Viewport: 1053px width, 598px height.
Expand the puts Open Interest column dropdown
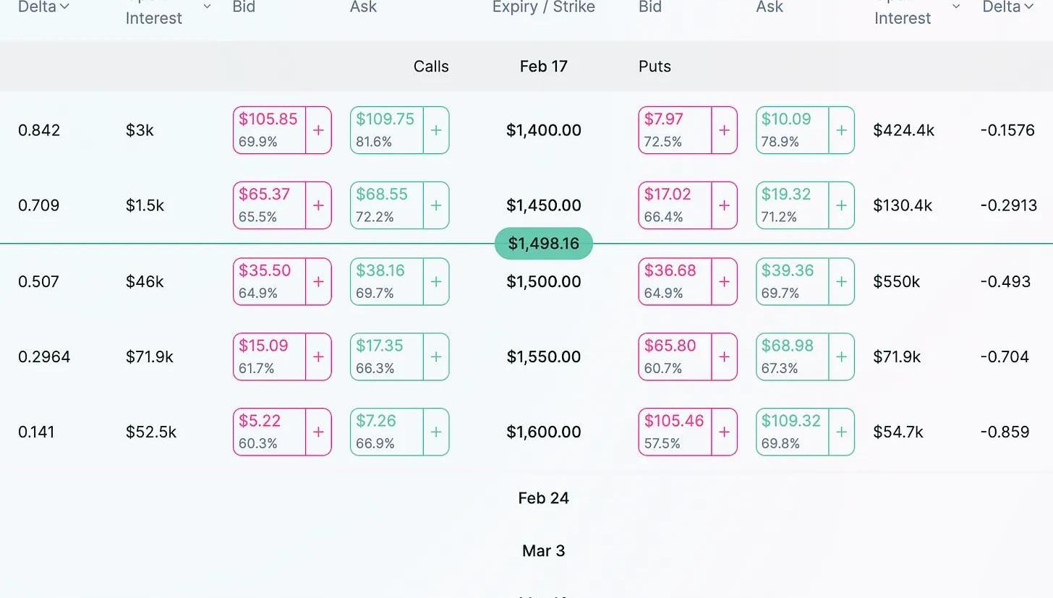tap(956, 7)
